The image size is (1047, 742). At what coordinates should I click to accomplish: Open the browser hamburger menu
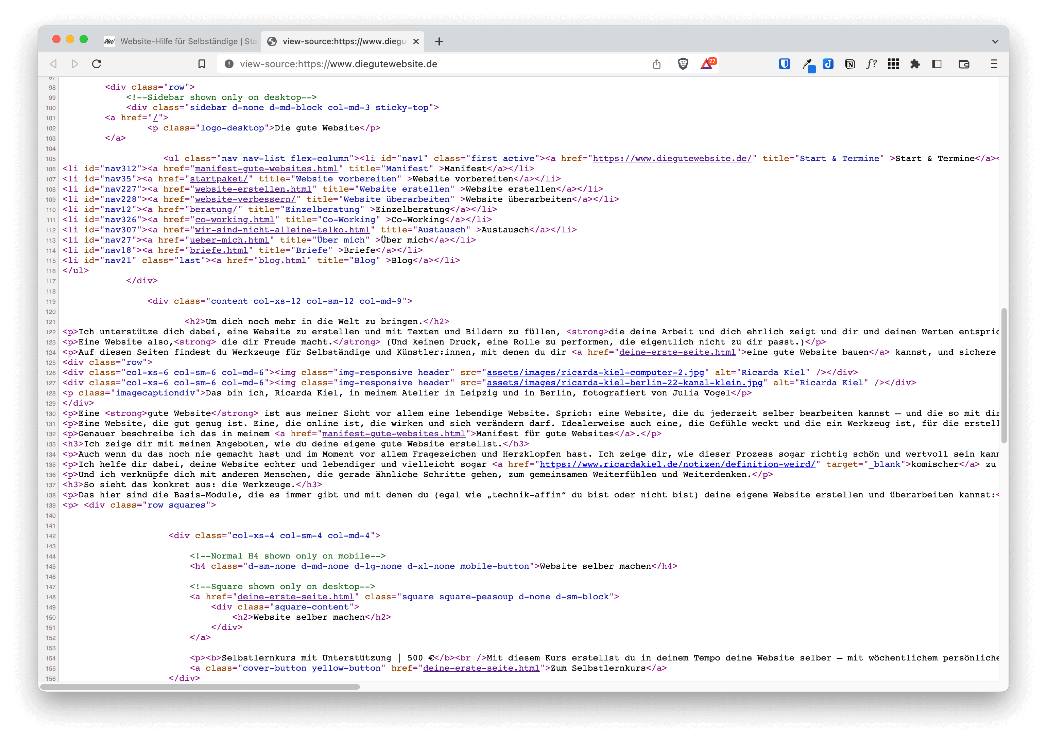pyautogui.click(x=994, y=64)
